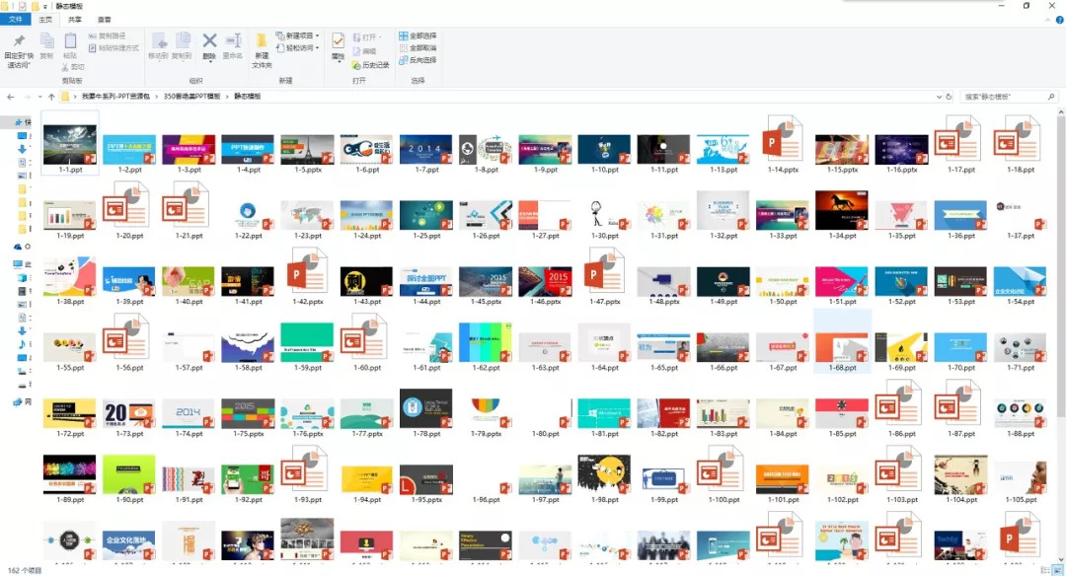Select file 1-90.ppt green thumbnail

point(129,473)
